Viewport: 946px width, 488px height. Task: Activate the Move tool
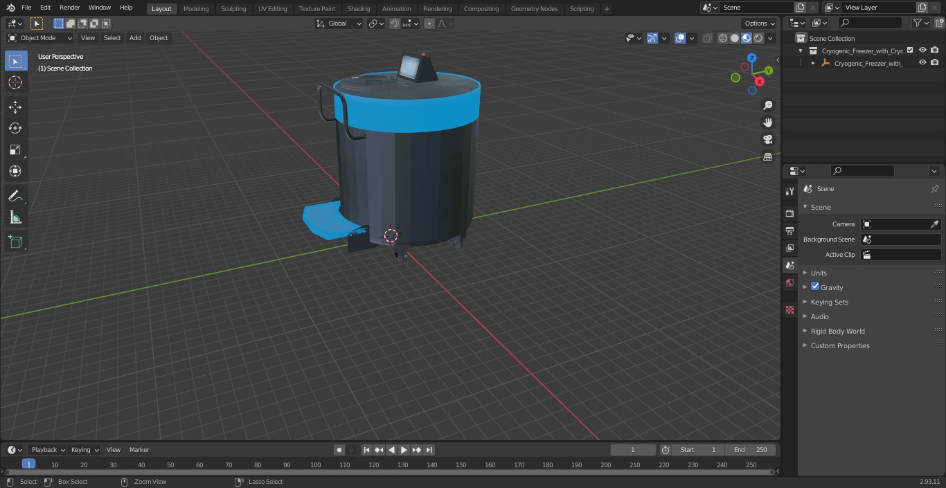[15, 107]
